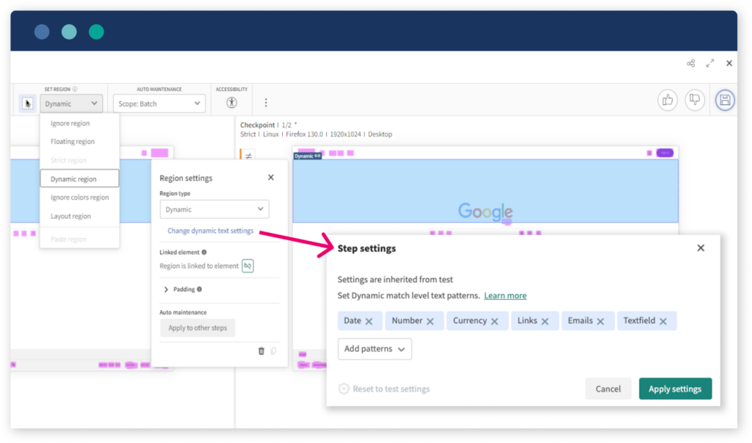Delete region using trash icon
The image size is (752, 443).
click(x=261, y=351)
